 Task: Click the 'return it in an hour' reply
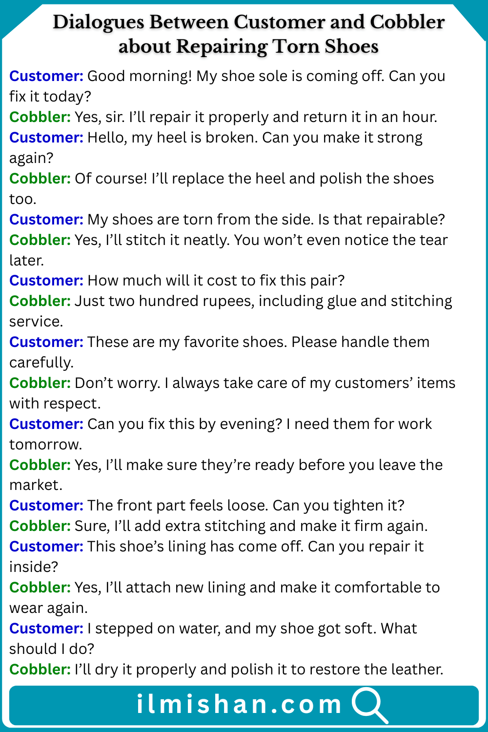[x=255, y=117]
